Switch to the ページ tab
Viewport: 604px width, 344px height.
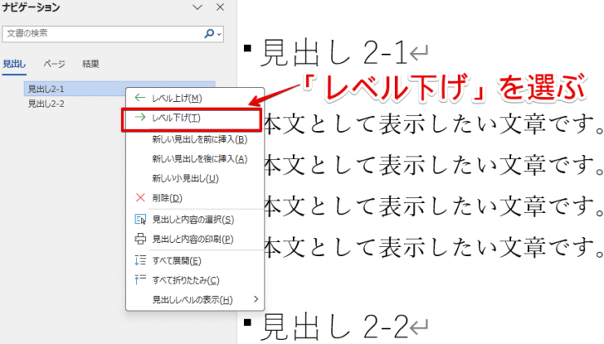[55, 64]
